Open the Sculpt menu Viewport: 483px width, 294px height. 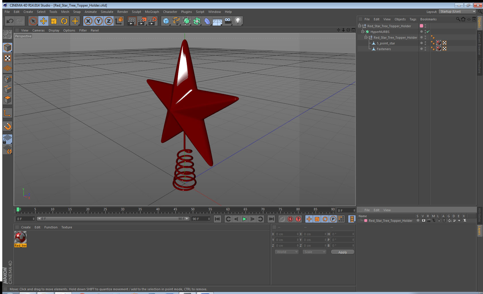click(x=136, y=12)
